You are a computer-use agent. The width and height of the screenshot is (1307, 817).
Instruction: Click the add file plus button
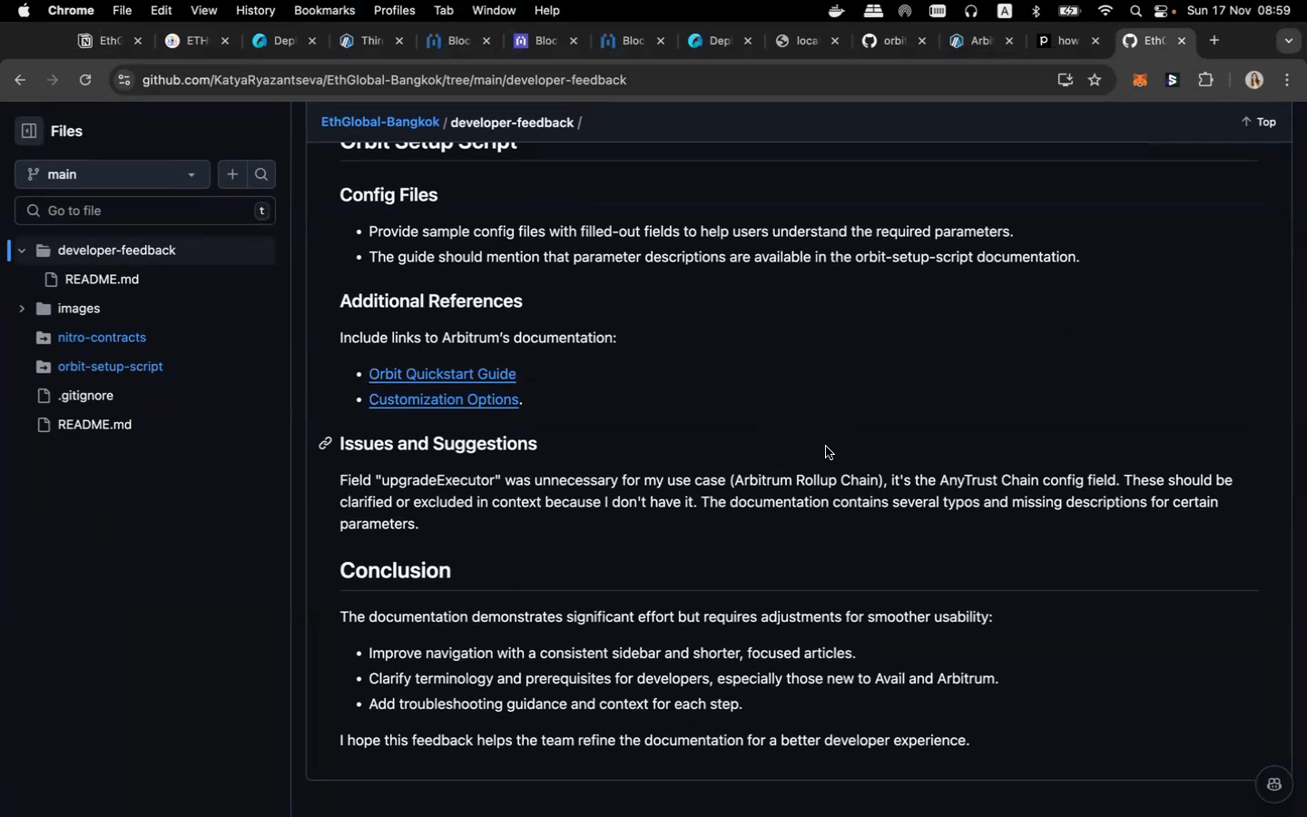(x=232, y=174)
